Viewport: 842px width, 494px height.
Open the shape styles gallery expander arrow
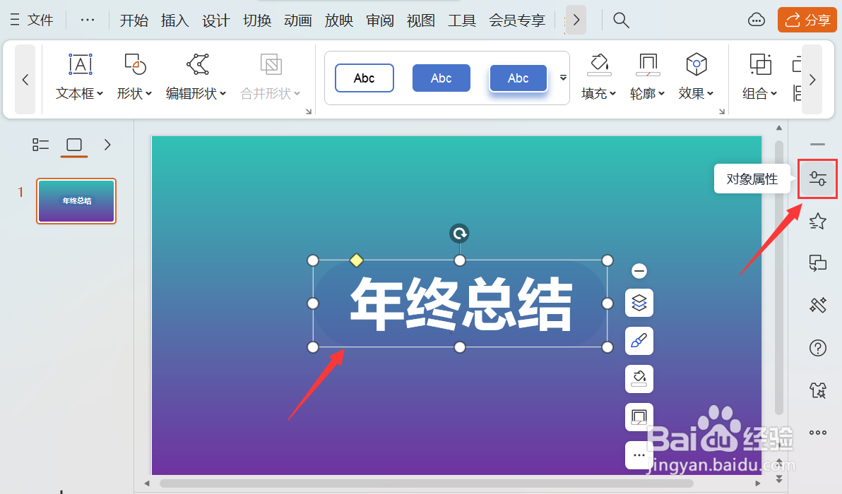[562, 78]
